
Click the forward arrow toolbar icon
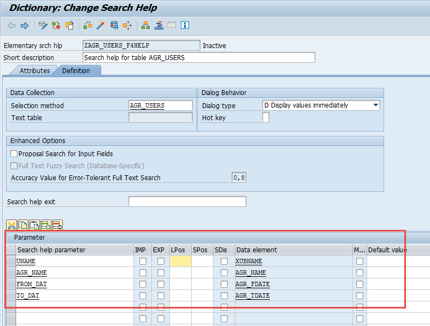click(25, 26)
